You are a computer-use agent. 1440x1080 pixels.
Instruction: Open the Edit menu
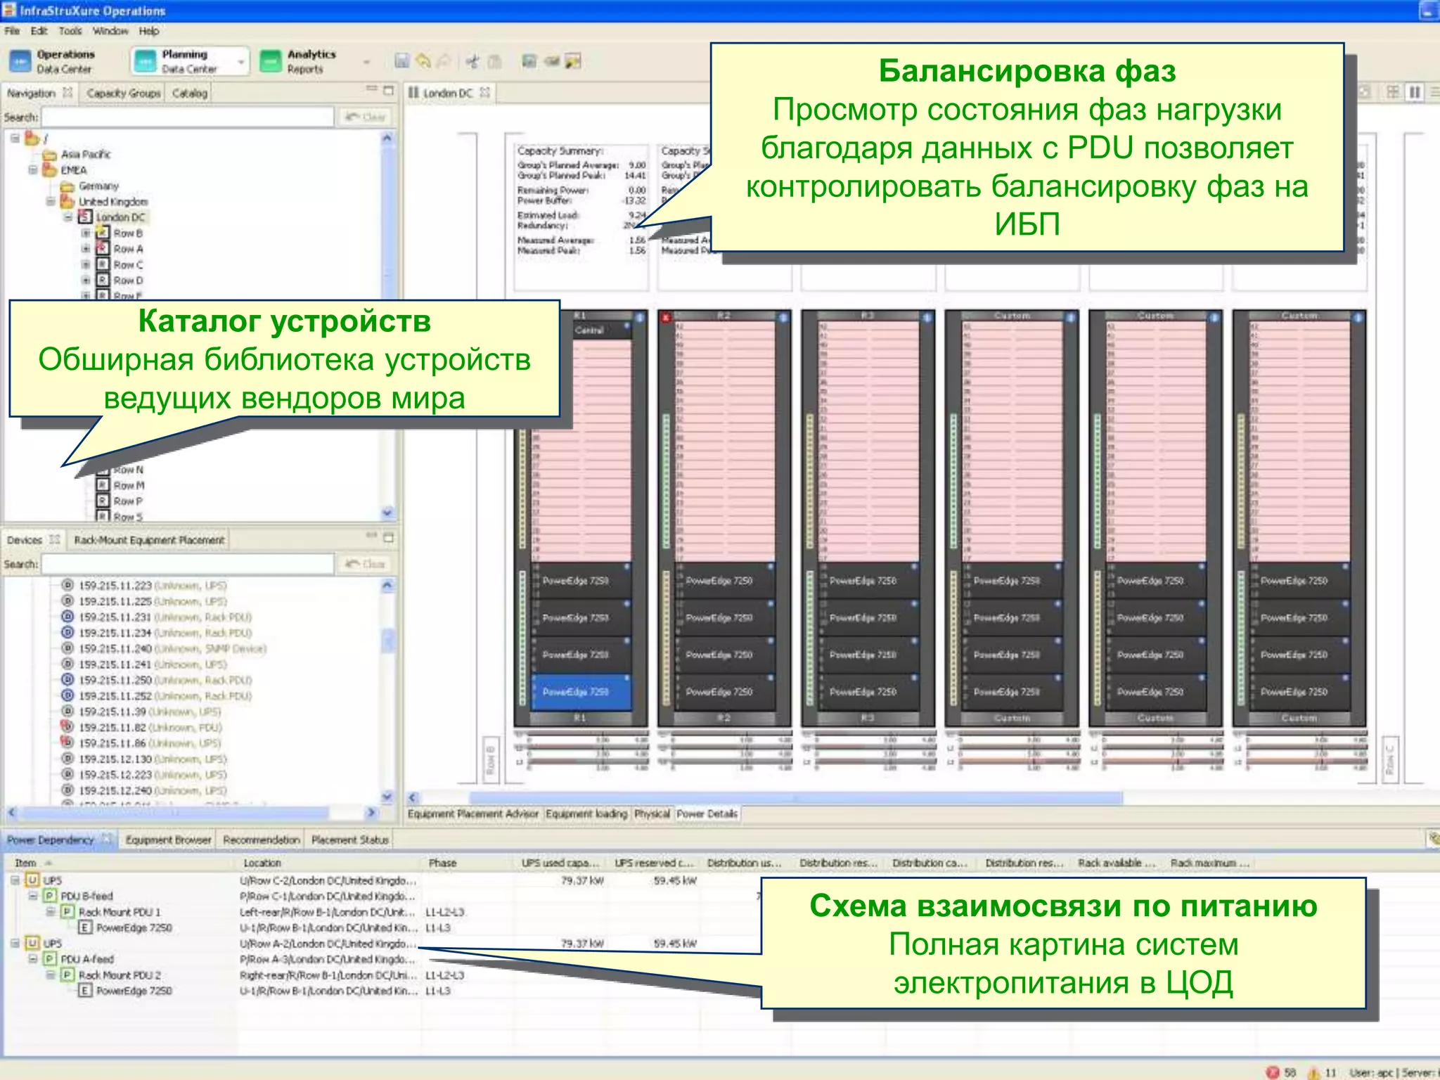point(39,31)
